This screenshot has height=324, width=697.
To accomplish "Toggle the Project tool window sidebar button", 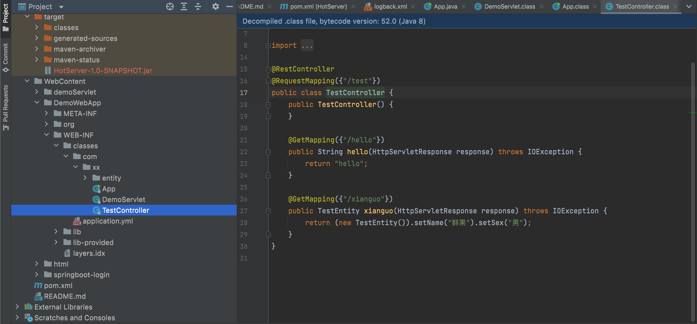I will point(5,17).
